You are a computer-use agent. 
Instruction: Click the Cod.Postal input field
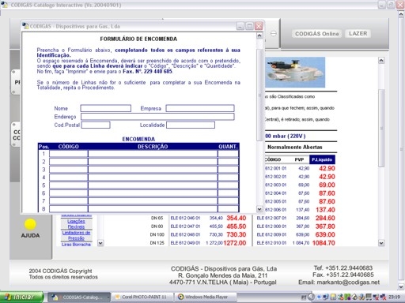click(x=96, y=125)
